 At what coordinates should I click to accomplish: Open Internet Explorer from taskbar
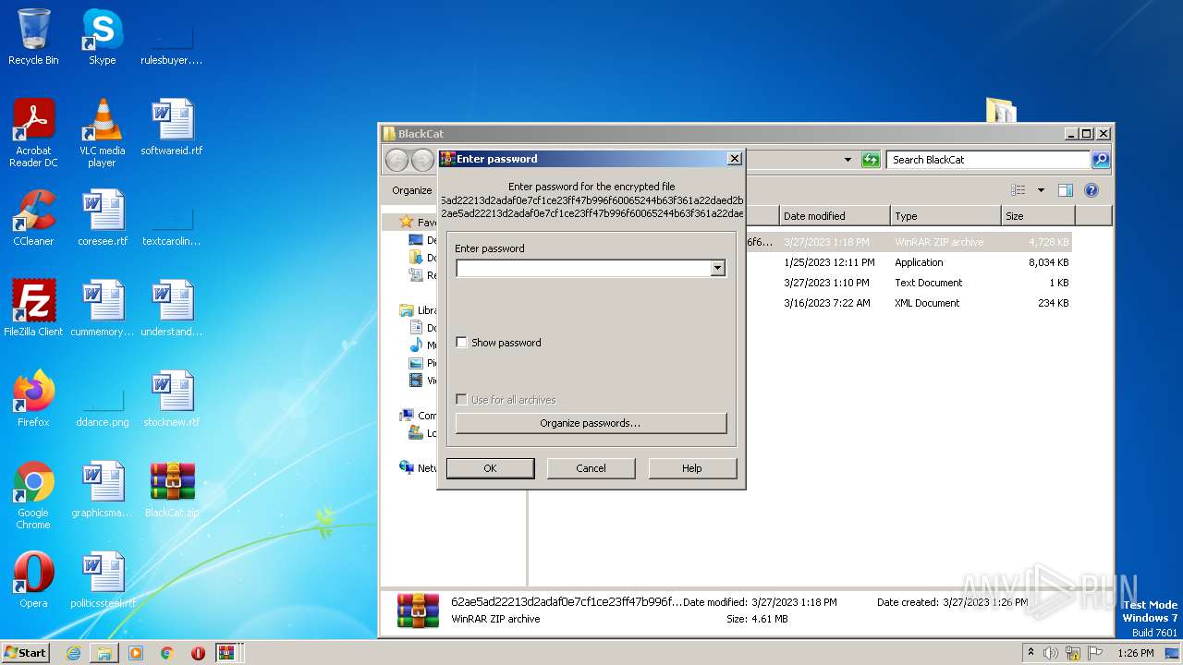pos(73,653)
